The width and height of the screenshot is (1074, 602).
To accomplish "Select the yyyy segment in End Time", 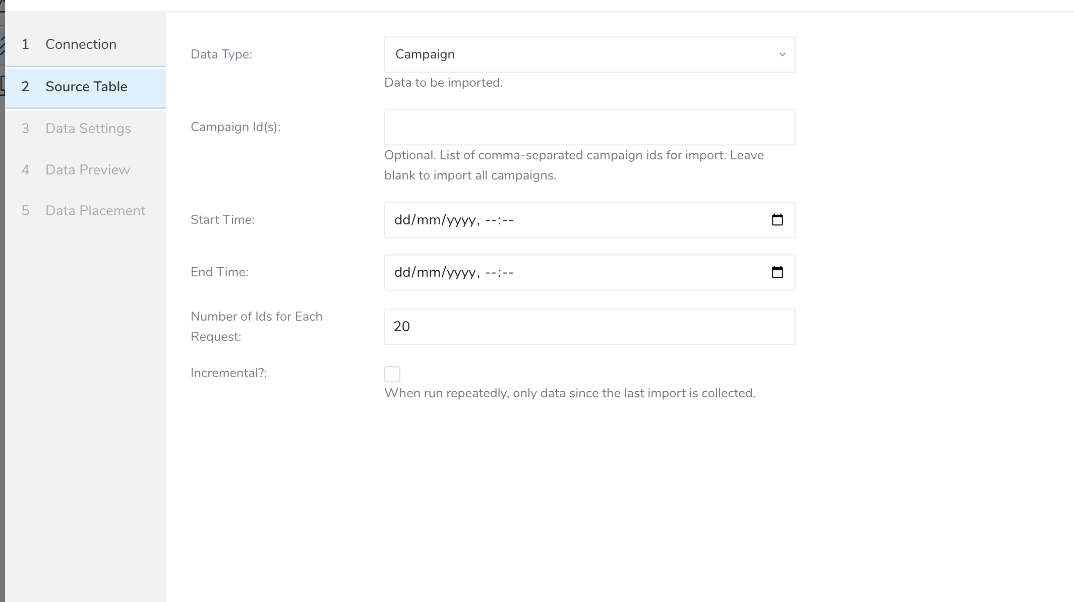I will tap(461, 273).
